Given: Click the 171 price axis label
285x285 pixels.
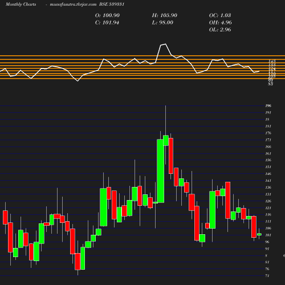Looking at the screenshot, I should (268, 140).
